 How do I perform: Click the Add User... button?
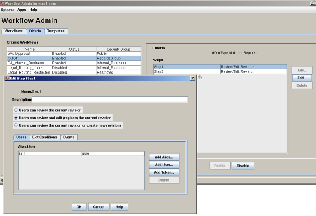[164, 164]
